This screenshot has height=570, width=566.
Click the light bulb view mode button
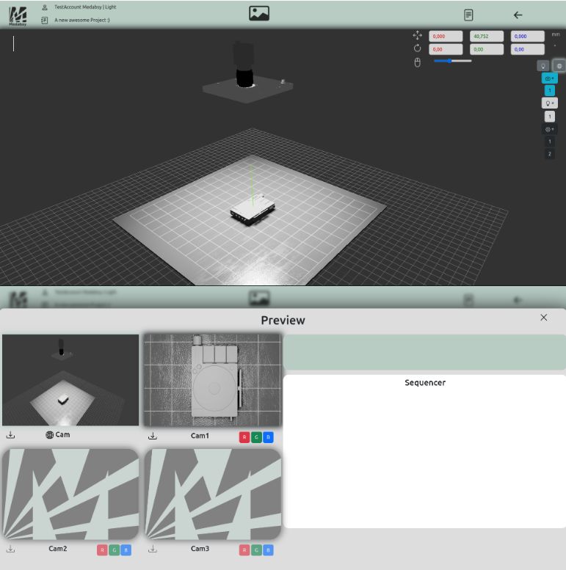point(543,65)
